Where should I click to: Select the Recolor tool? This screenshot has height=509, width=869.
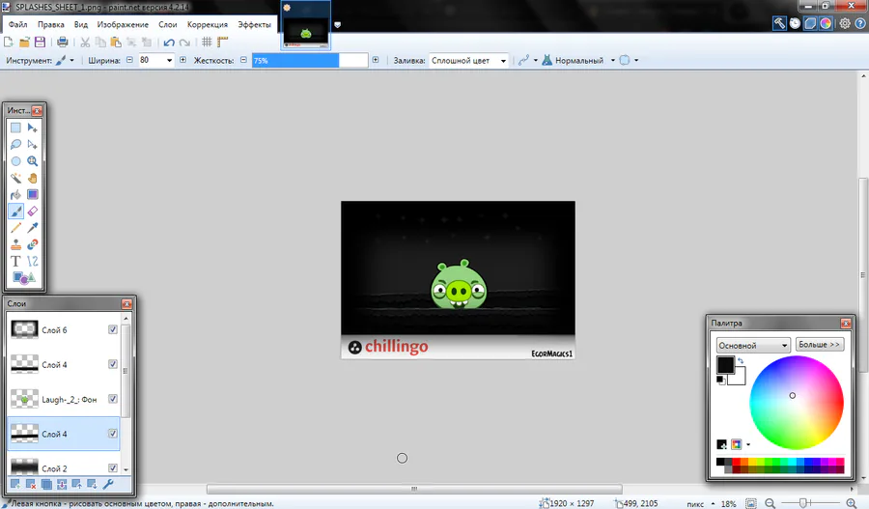pyautogui.click(x=33, y=244)
